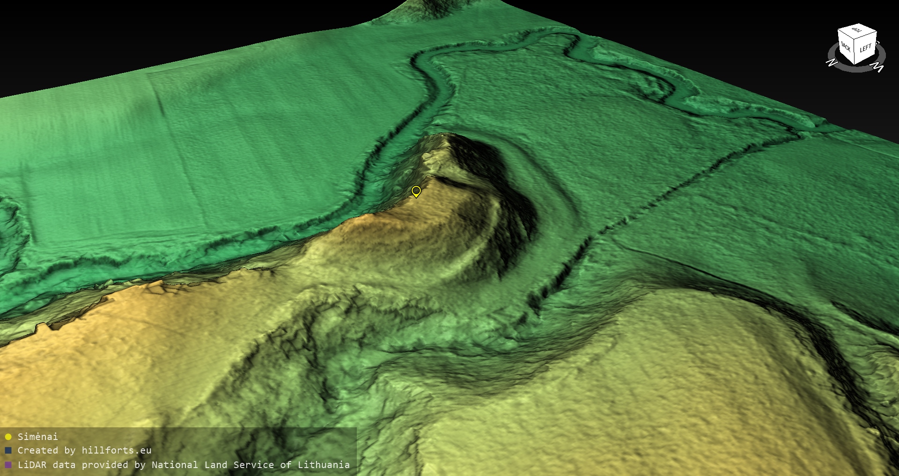The image size is (899, 476).
Task: Click the Simėnai legend label
Action: (37, 437)
